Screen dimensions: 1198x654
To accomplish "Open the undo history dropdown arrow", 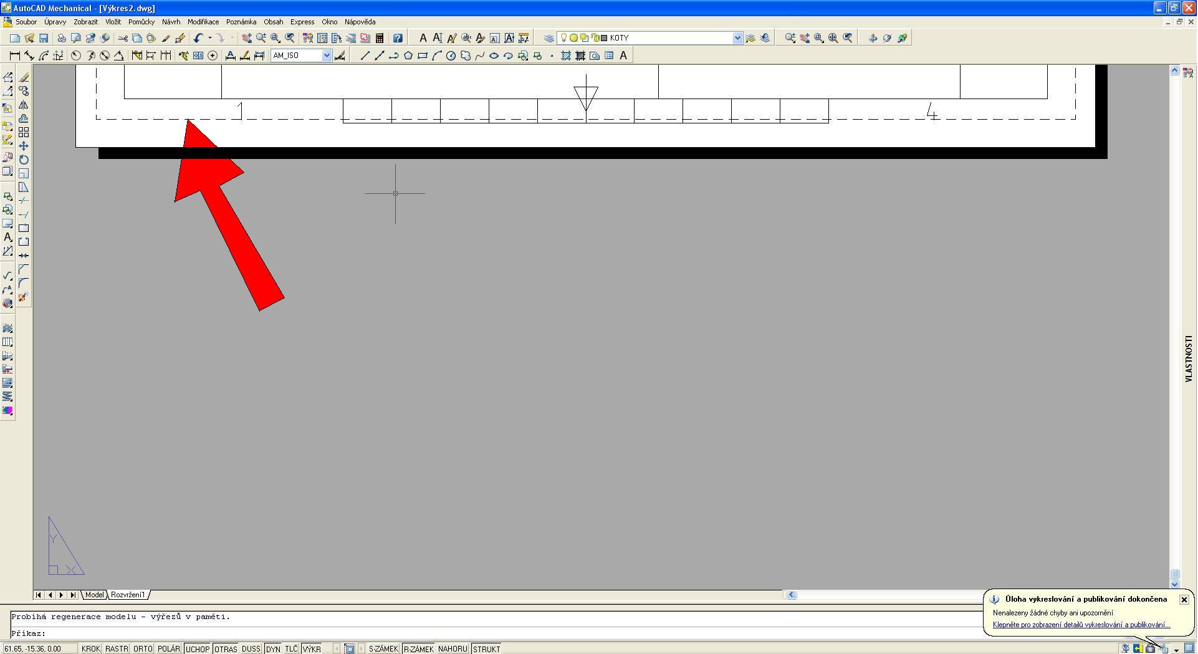I will [x=210, y=38].
